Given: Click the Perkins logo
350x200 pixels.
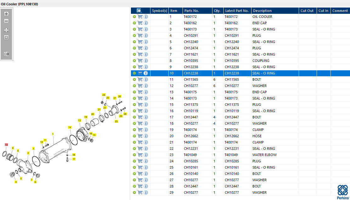Looking at the screenshot, I should click(343, 192).
